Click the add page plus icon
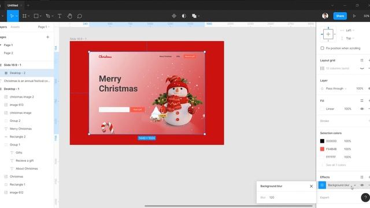This screenshot has width=370, height=208. click(47, 37)
